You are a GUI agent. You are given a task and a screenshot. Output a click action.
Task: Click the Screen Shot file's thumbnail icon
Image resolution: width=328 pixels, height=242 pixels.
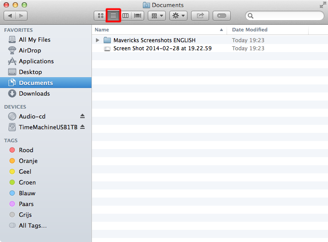(x=107, y=48)
